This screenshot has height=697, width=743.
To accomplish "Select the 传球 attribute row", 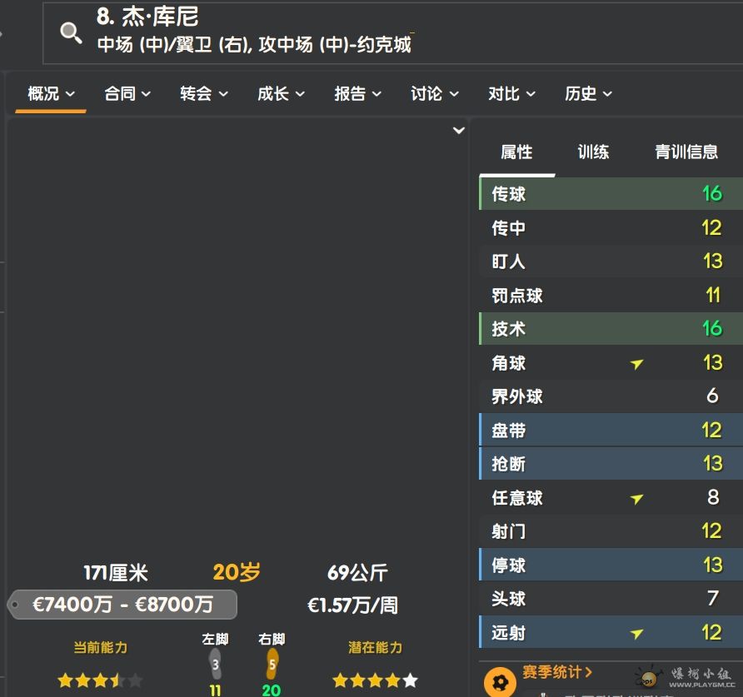I will 611,194.
